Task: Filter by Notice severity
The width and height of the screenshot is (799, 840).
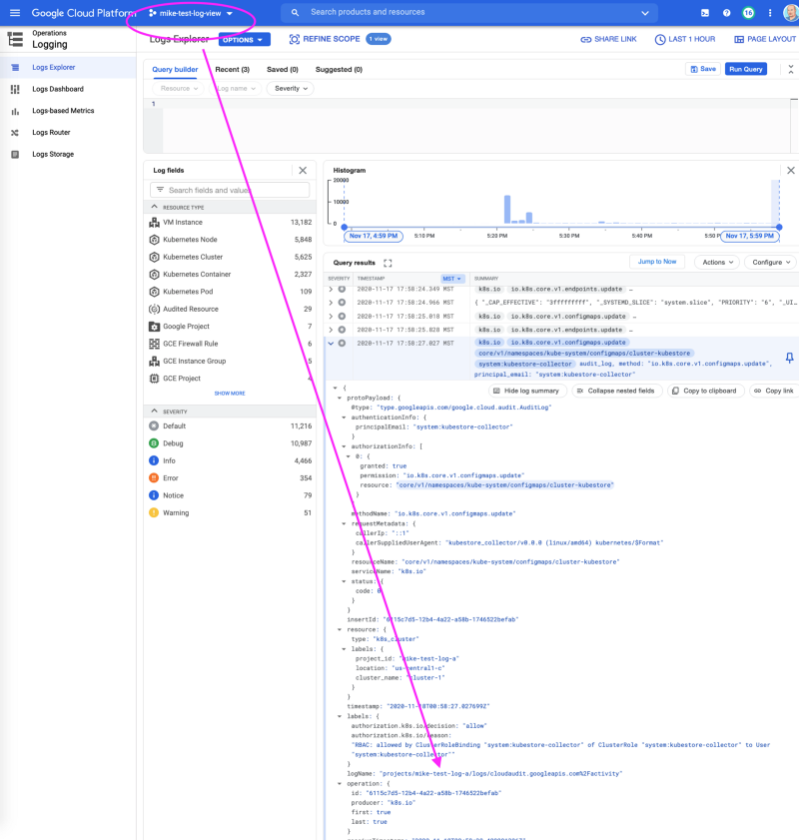Action: coord(231,495)
